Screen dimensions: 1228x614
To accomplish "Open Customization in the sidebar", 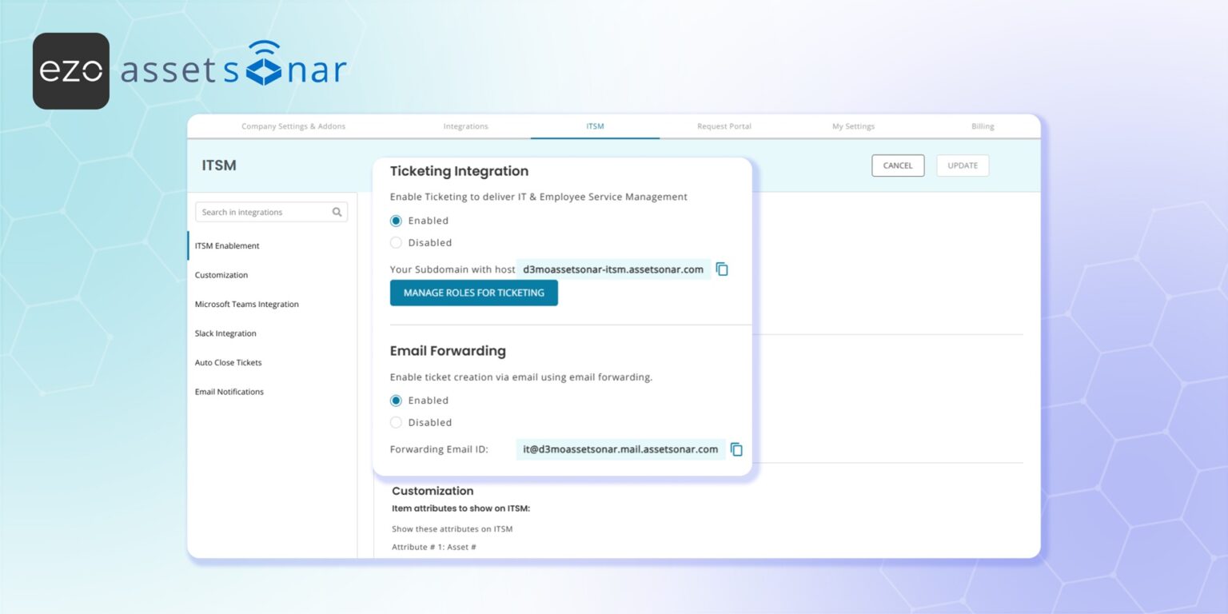I will pyautogui.click(x=221, y=275).
